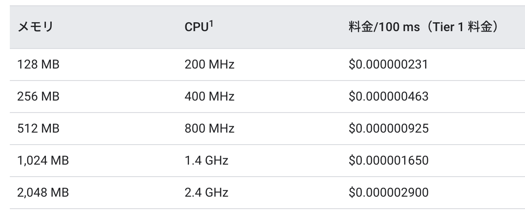Click the $0.000000463 price
The image size is (525, 218).
388,96
